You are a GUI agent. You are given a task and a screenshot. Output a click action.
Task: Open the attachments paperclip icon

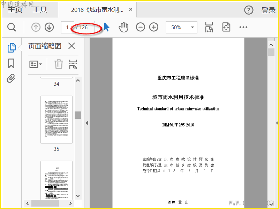tap(11, 78)
